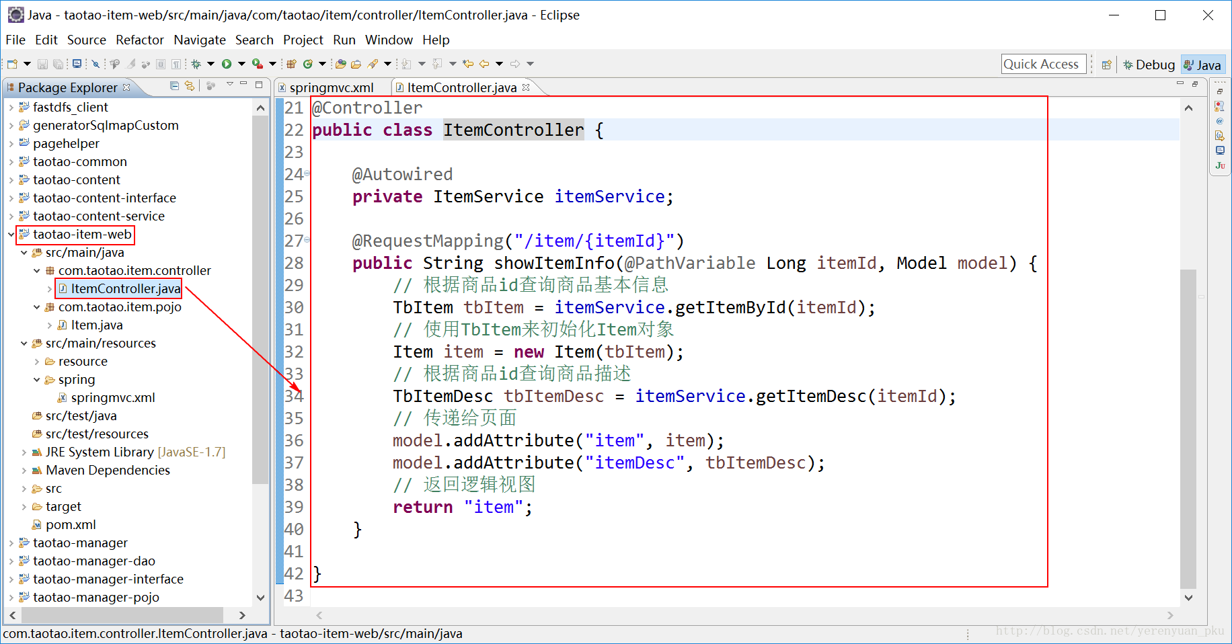Click the Run Last Tool (external tools) icon
Viewport: 1232px width, 644px height.
(x=258, y=64)
